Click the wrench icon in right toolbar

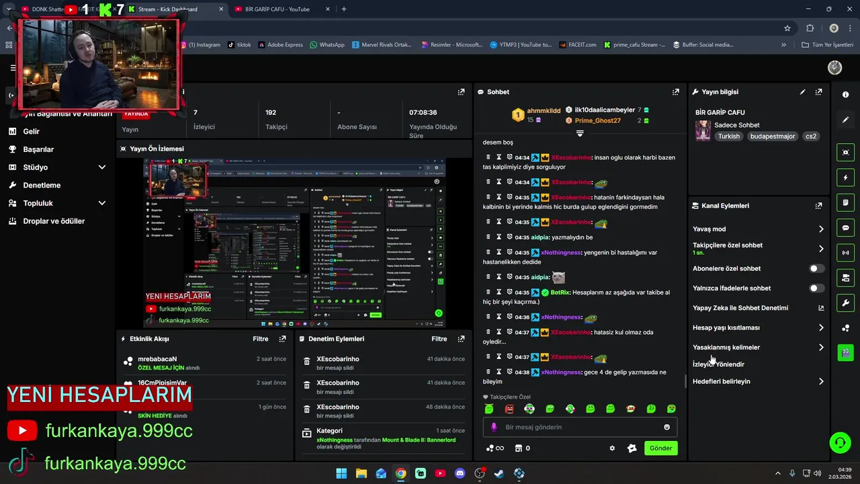[x=845, y=302]
